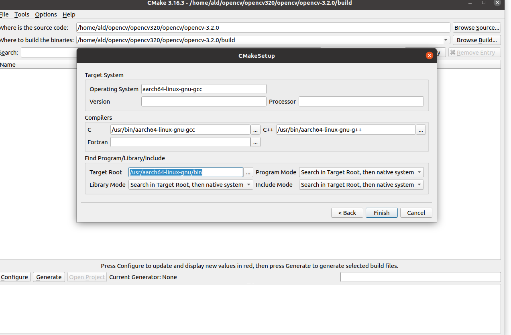Click the C compiler path field
The width and height of the screenshot is (511, 335).
tap(180, 130)
